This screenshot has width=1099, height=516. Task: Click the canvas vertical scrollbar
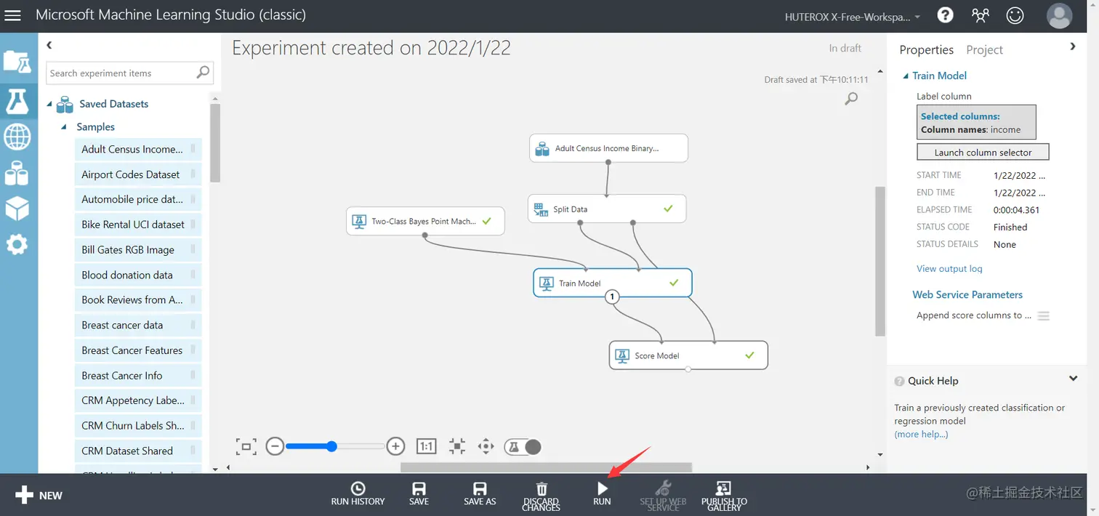point(880,262)
